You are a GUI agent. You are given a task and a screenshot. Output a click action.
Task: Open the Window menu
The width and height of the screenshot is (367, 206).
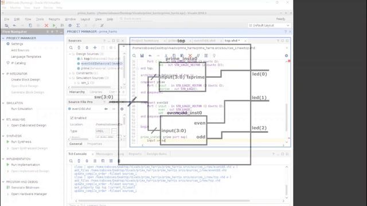pos(70,19)
